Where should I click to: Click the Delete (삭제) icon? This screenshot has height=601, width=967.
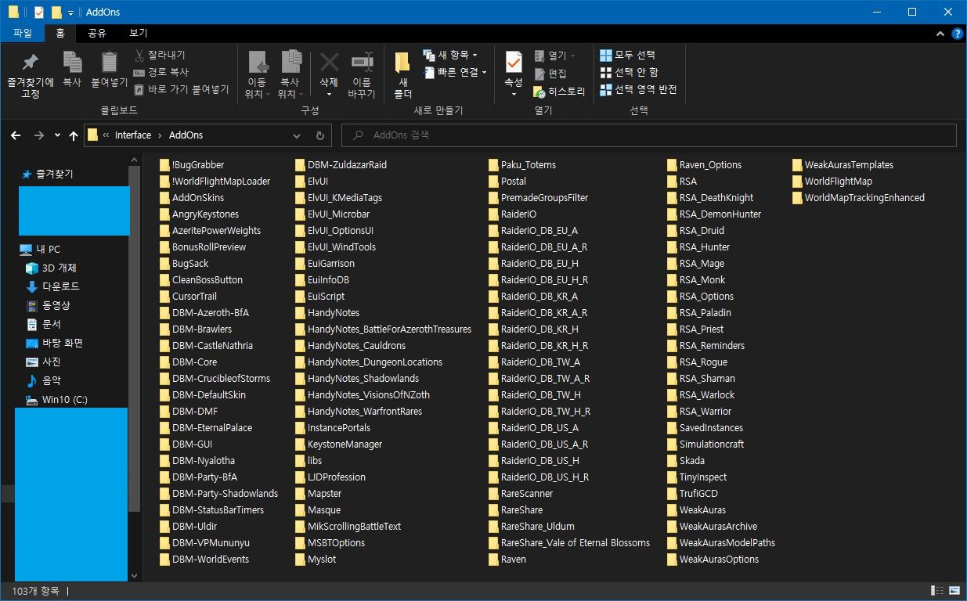(329, 63)
